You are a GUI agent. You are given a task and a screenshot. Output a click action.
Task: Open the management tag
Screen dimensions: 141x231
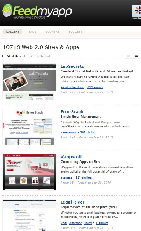pos(68,132)
